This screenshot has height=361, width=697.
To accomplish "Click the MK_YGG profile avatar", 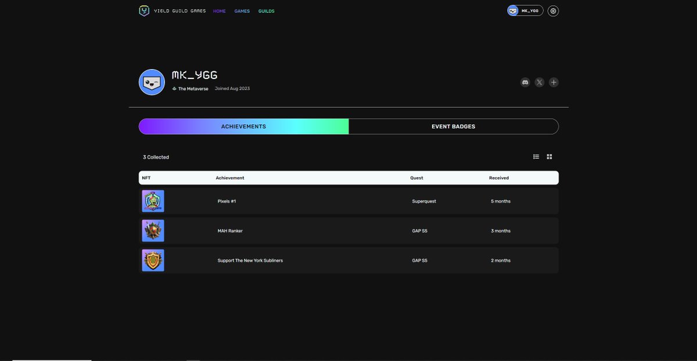I will point(152,82).
